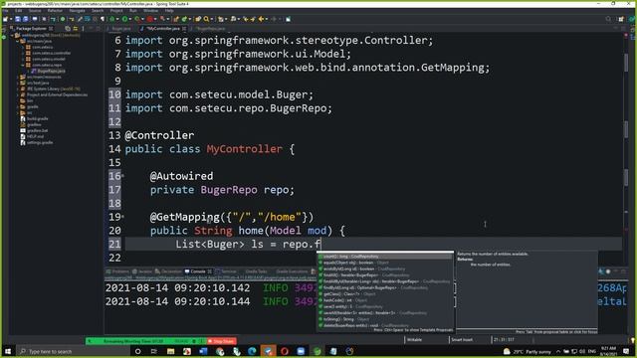This screenshot has height=358, width=637.
Task: Place cursor on code line 21
Action: coord(373,244)
